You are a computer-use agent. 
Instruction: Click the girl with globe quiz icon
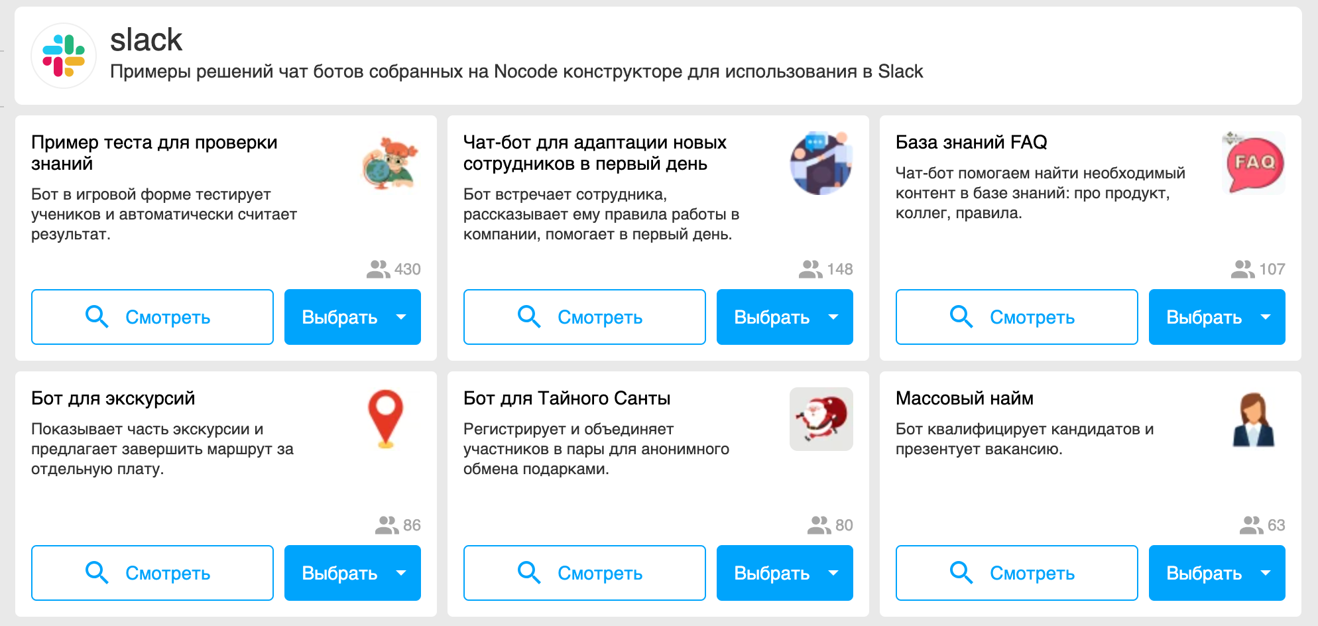click(389, 163)
